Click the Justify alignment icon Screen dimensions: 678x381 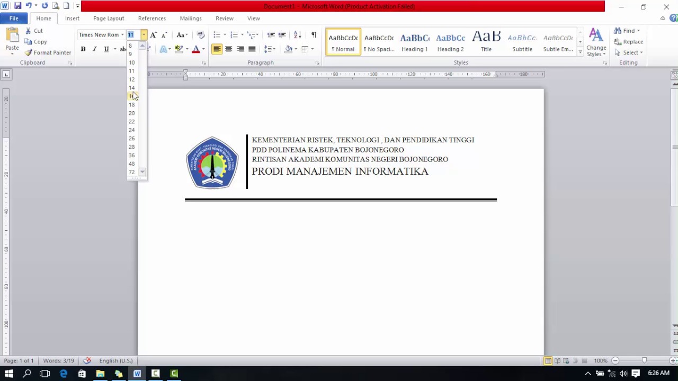pos(252,49)
